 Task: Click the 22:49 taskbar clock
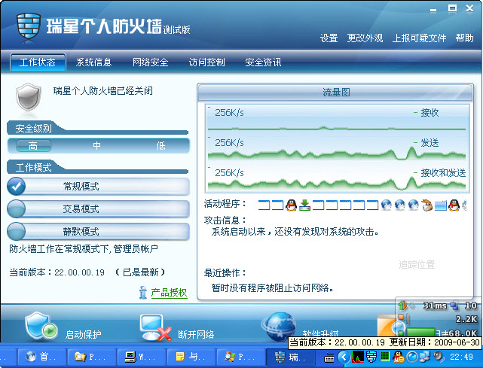click(x=461, y=357)
